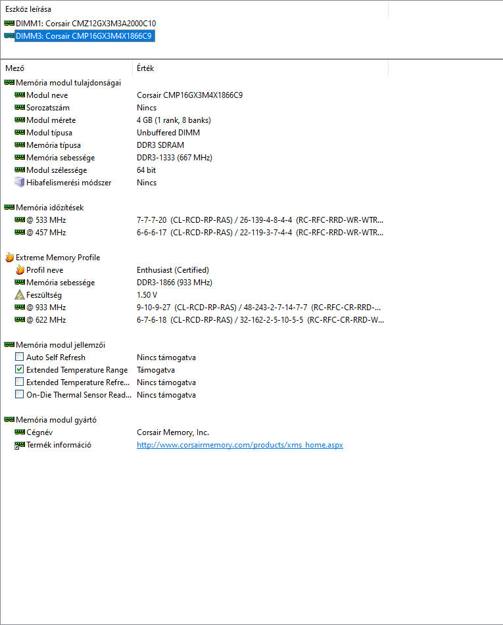This screenshot has height=625, width=503.
Task: Select the Corsair Memory, Inc. value
Action: click(x=173, y=432)
